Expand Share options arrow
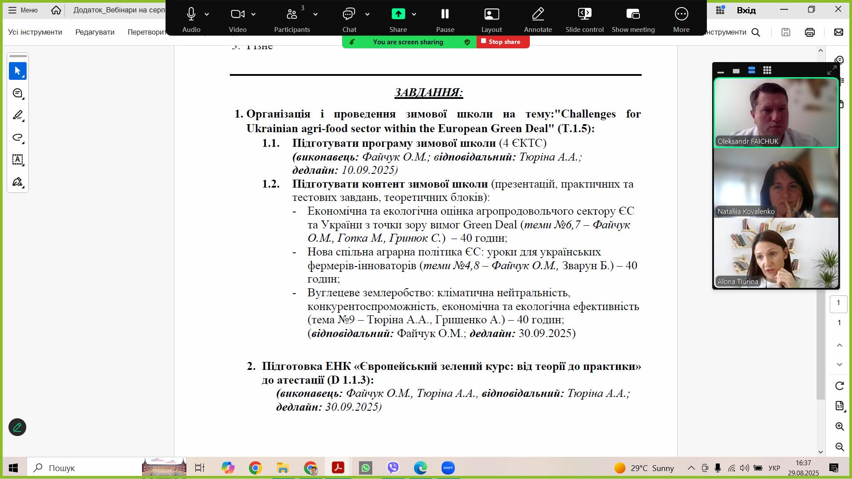 [414, 15]
